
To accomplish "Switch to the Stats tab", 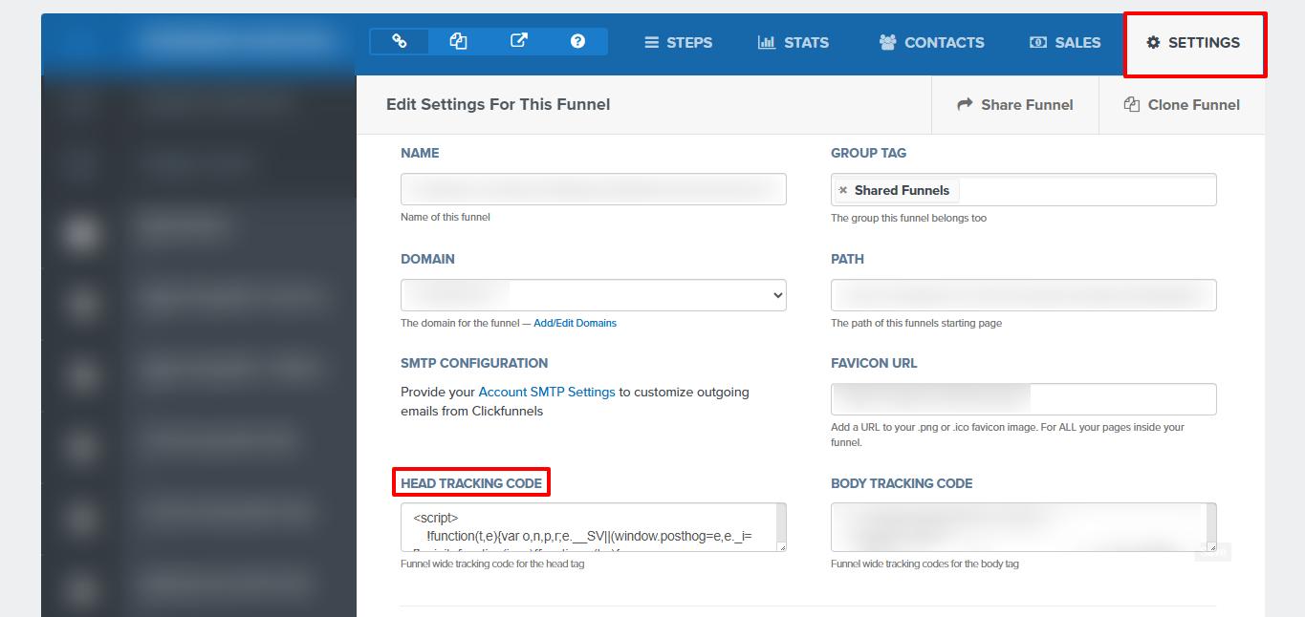I will 793,42.
